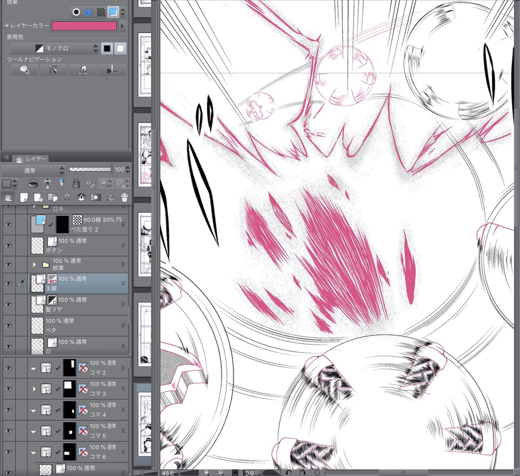Set as reference layer lighthouse icon
The height and width of the screenshot is (476, 520).
pyautogui.click(x=48, y=183)
